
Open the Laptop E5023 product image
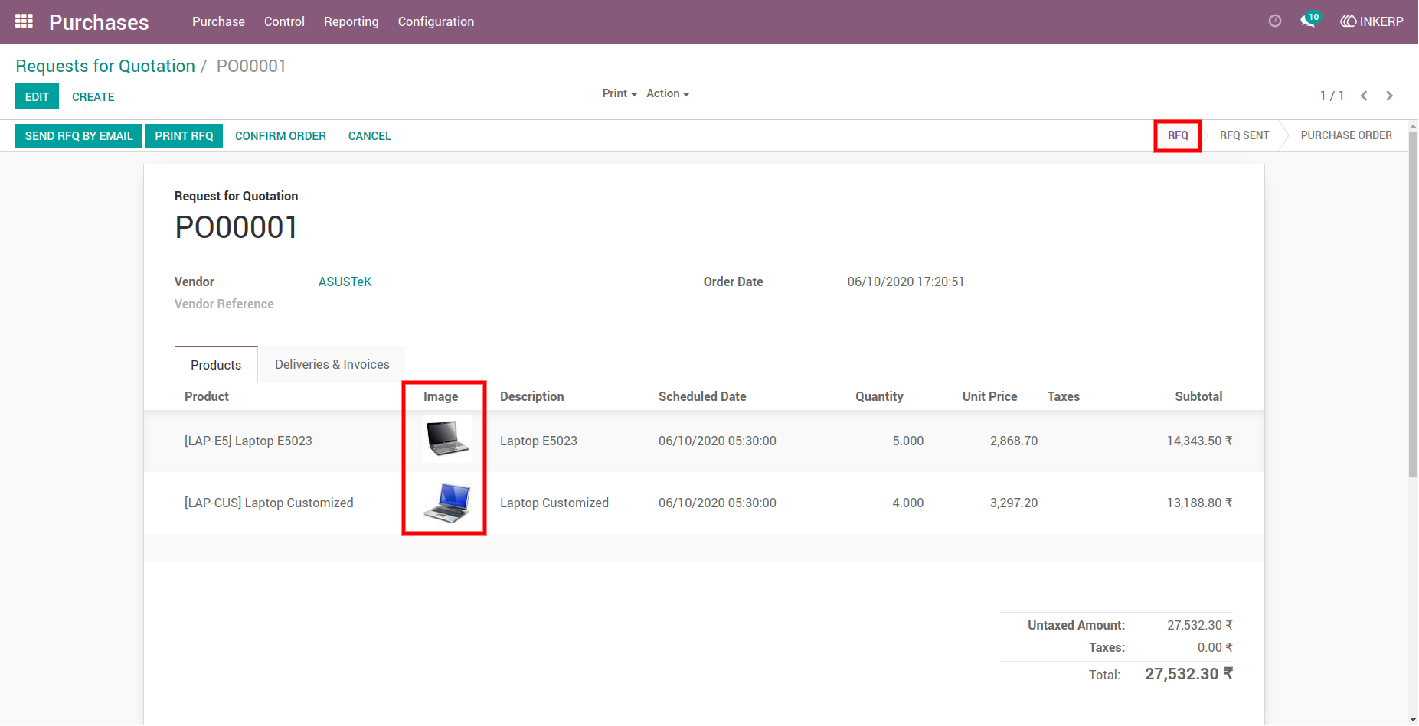(x=447, y=439)
